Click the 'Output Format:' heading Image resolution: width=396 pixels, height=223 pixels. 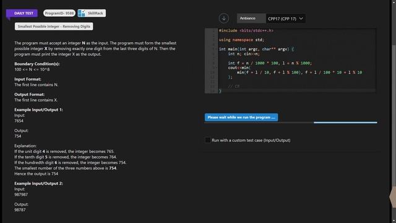[29, 94]
